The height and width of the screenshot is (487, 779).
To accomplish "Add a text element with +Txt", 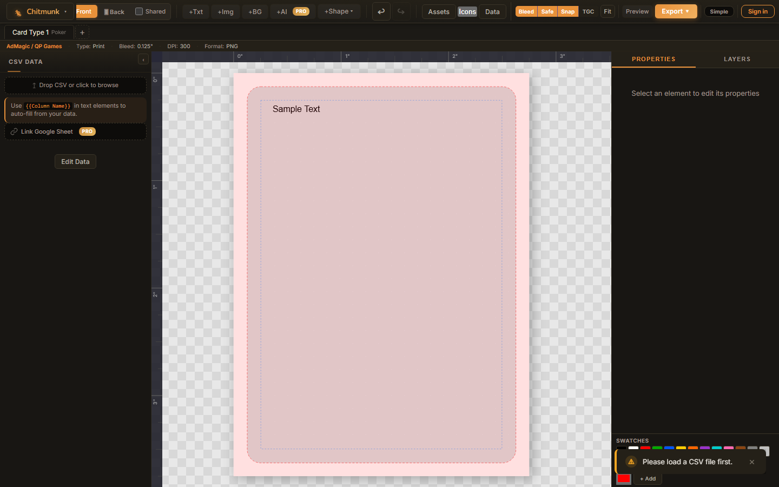I will pos(196,11).
